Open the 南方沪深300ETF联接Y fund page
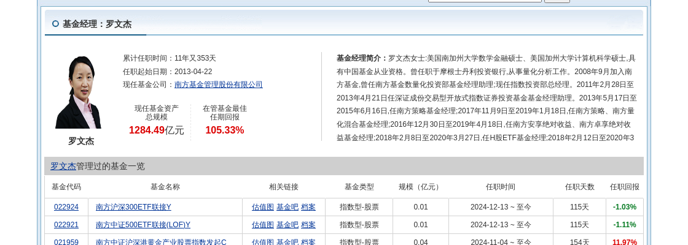The image size is (688, 245). (133, 207)
